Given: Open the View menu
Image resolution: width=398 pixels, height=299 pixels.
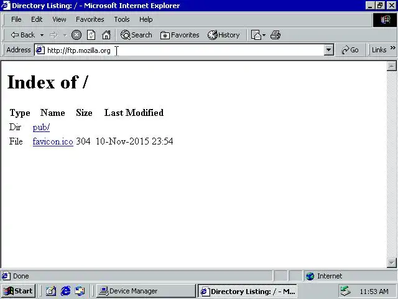Looking at the screenshot, I should pos(59,19).
